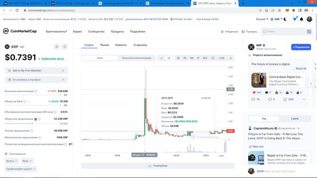Screen dimensions: 317x178
Task: Set chart range to ВСЕ (all)
Action: tap(205, 58)
